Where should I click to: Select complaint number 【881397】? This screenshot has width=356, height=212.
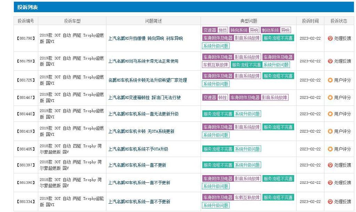(x=26, y=165)
